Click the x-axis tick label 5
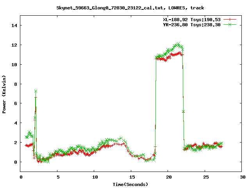Viewport: 250px width, 188px height. (x=58, y=177)
